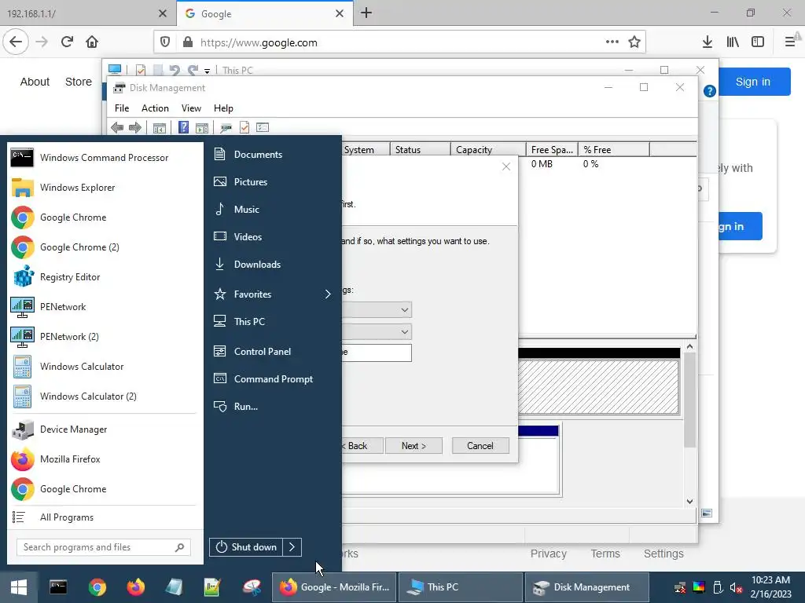Switch to Disk Management taskbar button
The width and height of the screenshot is (805, 603).
coord(586,587)
